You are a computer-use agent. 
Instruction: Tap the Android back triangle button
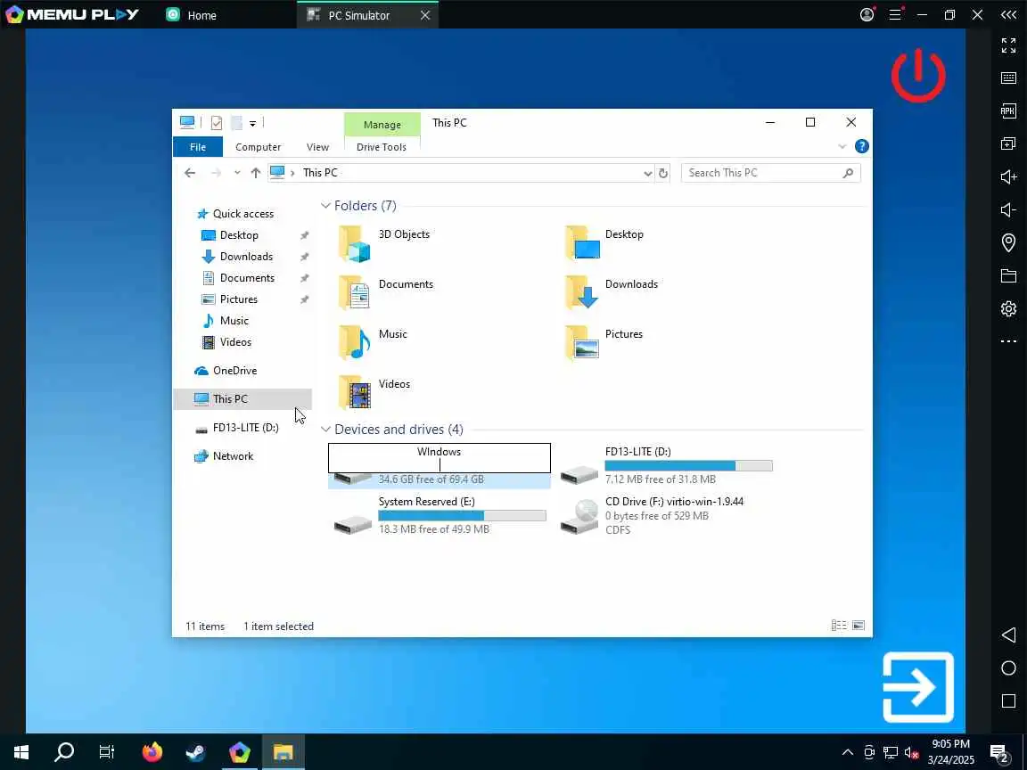(1008, 635)
